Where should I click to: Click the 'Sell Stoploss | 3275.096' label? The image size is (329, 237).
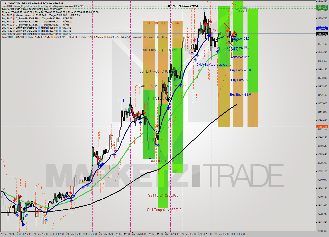161,23
